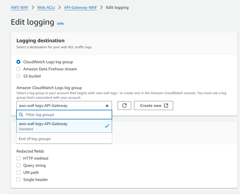Check the Query string redacted field
Viewport: 240px width, 194px height.
click(x=18, y=165)
